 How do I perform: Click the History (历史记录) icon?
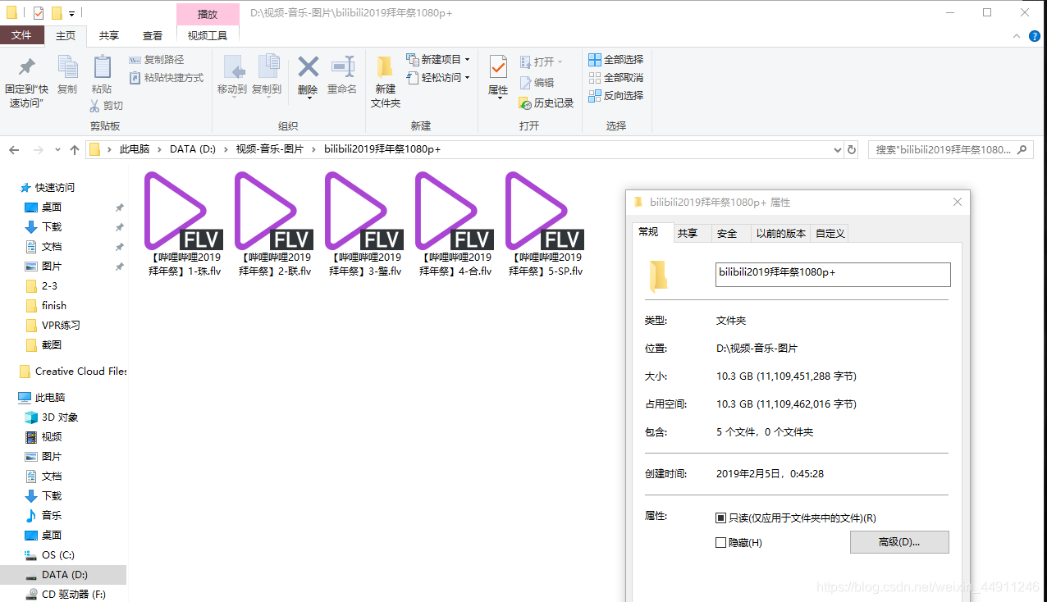click(526, 103)
